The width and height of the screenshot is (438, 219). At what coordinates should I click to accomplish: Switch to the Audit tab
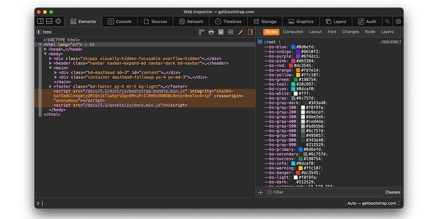tap(367, 21)
